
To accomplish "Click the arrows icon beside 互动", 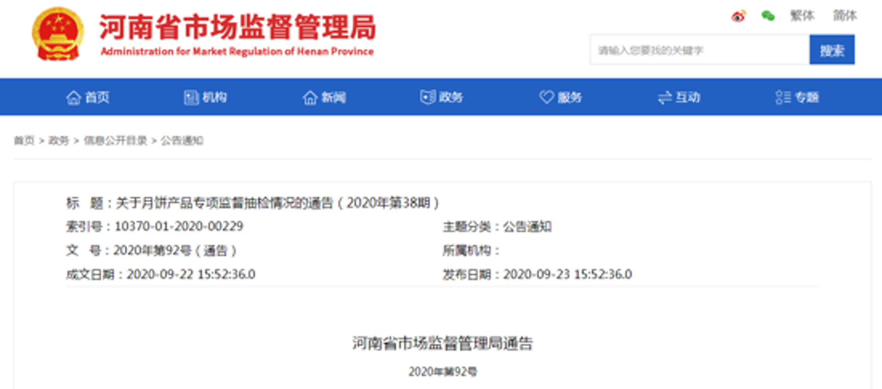I will (665, 97).
